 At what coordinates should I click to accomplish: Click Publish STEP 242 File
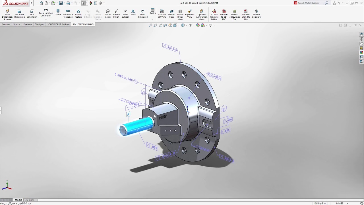click(246, 15)
